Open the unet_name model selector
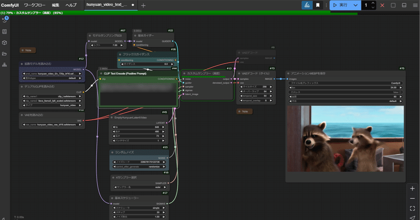This screenshot has height=220, width=420. pos(52,74)
